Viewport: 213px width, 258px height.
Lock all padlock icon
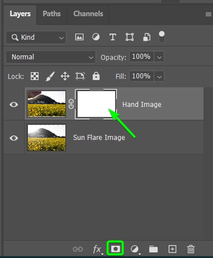tap(96, 76)
